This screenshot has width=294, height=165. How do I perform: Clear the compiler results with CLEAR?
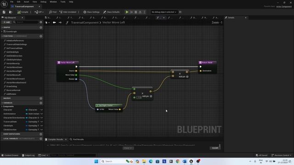click(x=215, y=148)
